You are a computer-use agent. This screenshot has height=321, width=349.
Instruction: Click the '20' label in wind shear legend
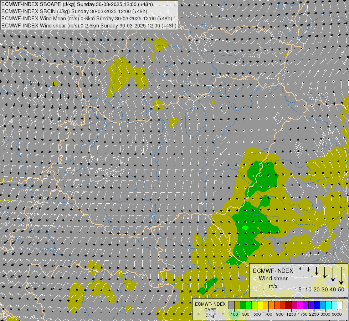coord(317,289)
